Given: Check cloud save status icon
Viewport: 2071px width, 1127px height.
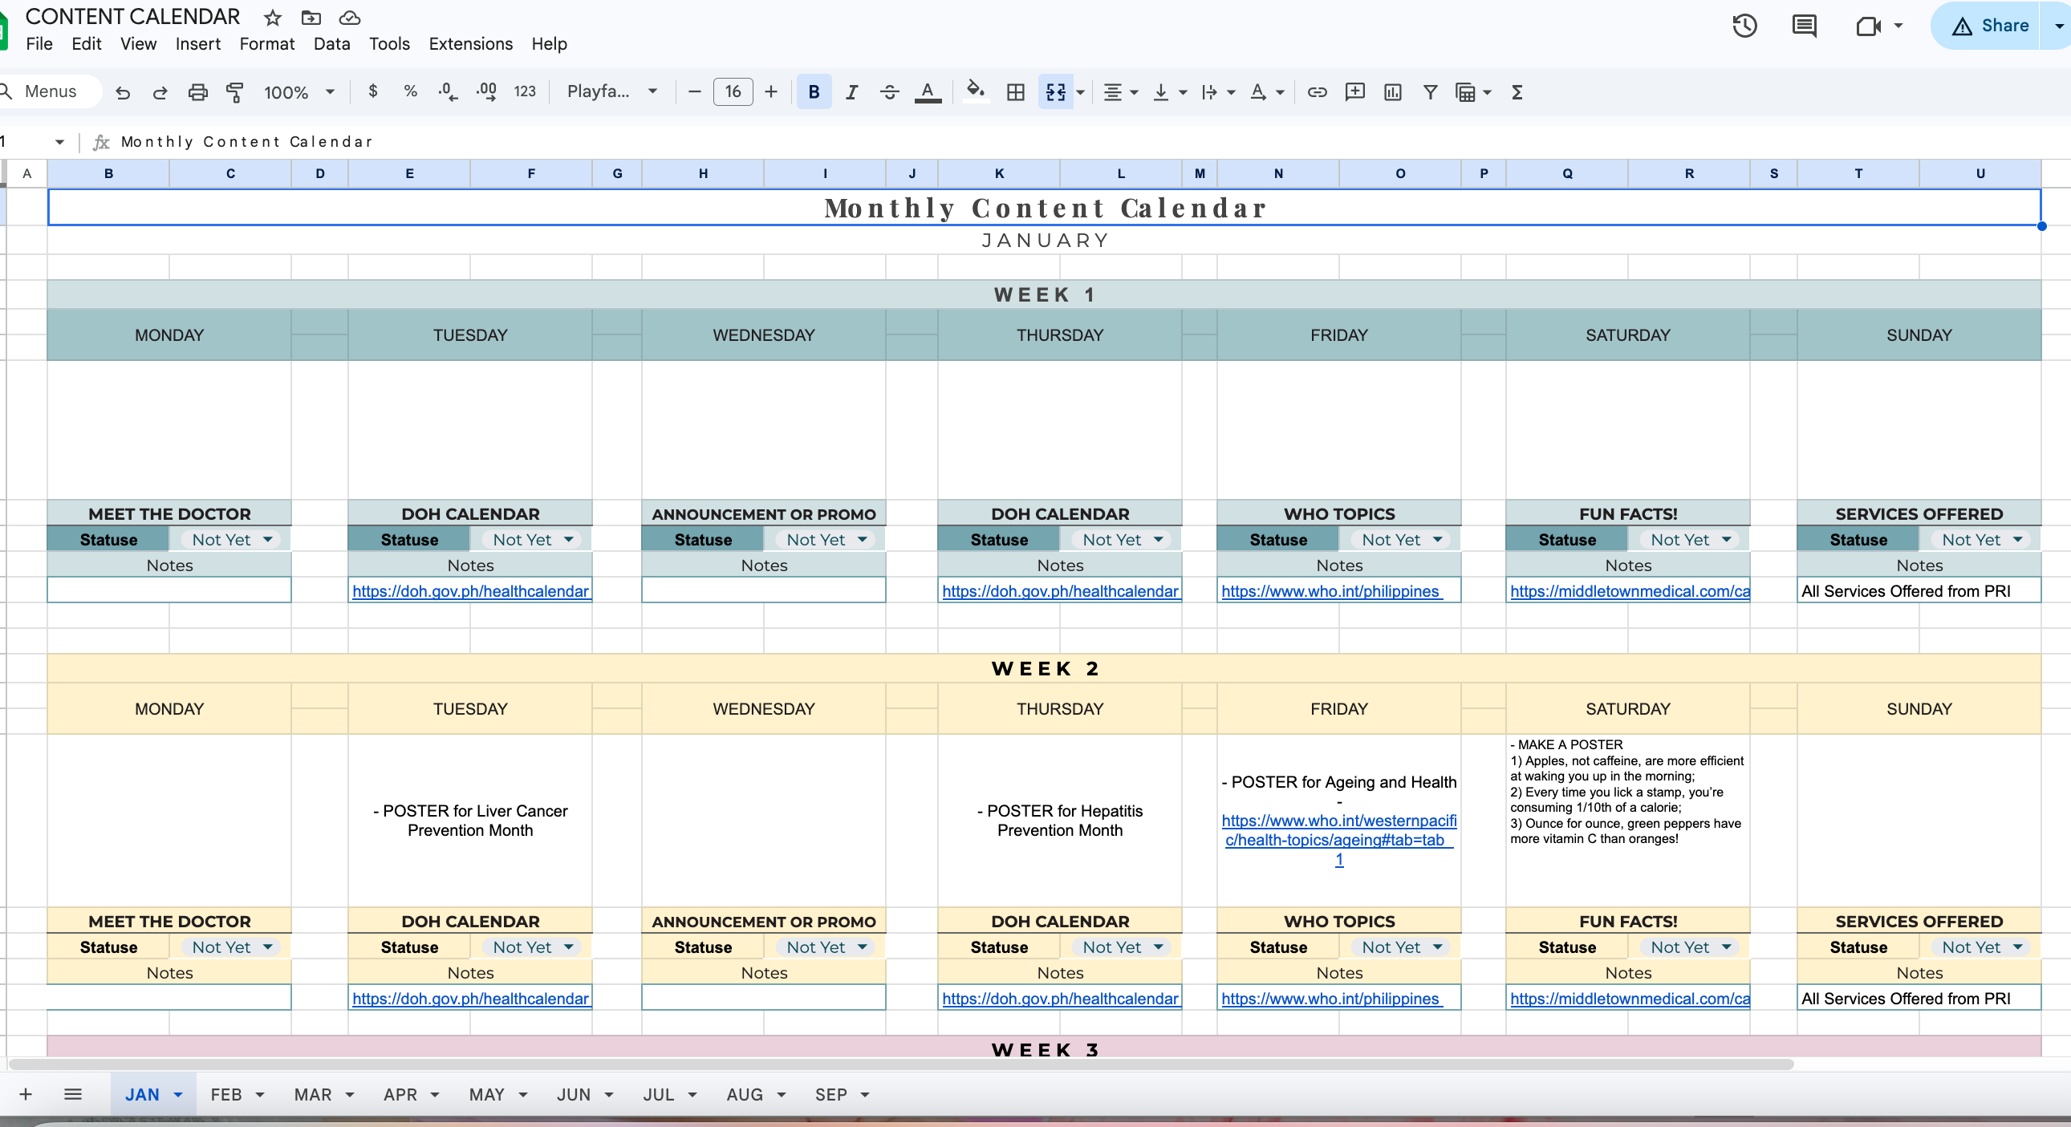Looking at the screenshot, I should click(350, 18).
